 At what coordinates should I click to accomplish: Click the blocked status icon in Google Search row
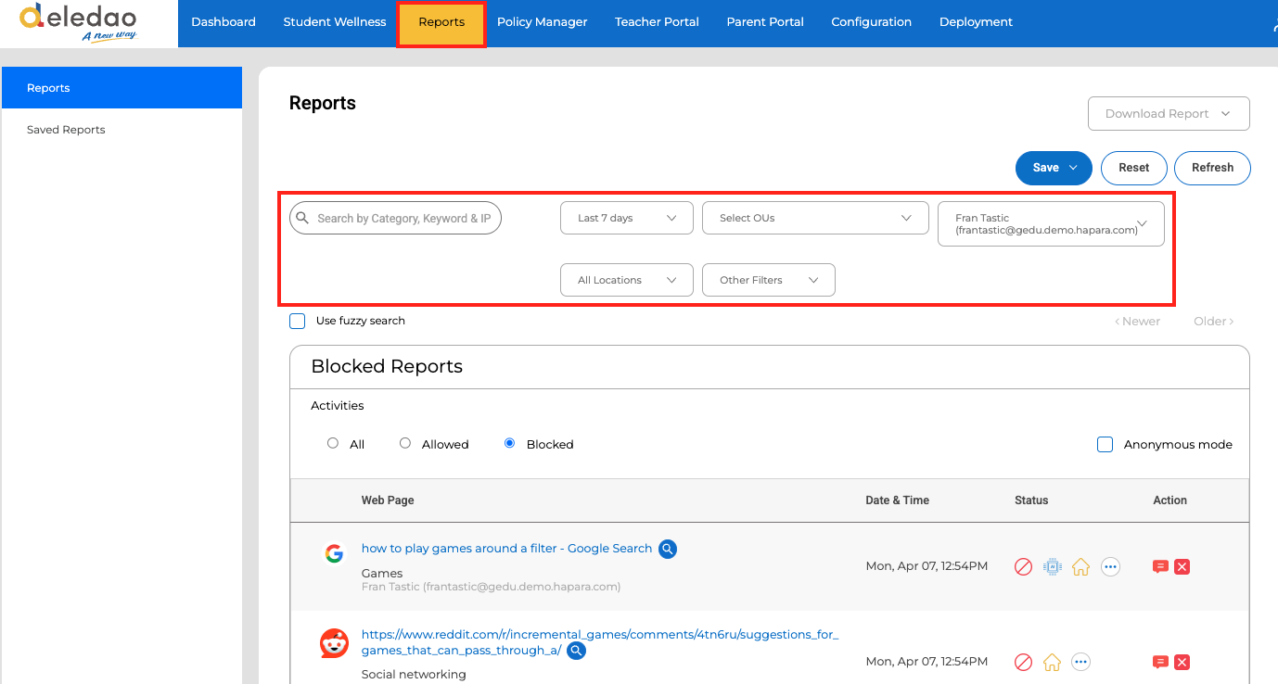click(1024, 567)
